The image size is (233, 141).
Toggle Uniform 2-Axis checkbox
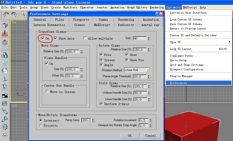point(101,103)
